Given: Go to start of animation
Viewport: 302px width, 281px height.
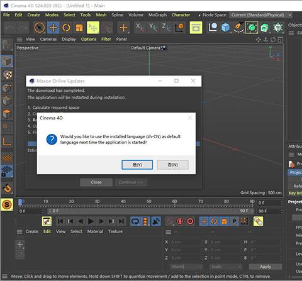Looking at the screenshot, I should click(x=60, y=221).
